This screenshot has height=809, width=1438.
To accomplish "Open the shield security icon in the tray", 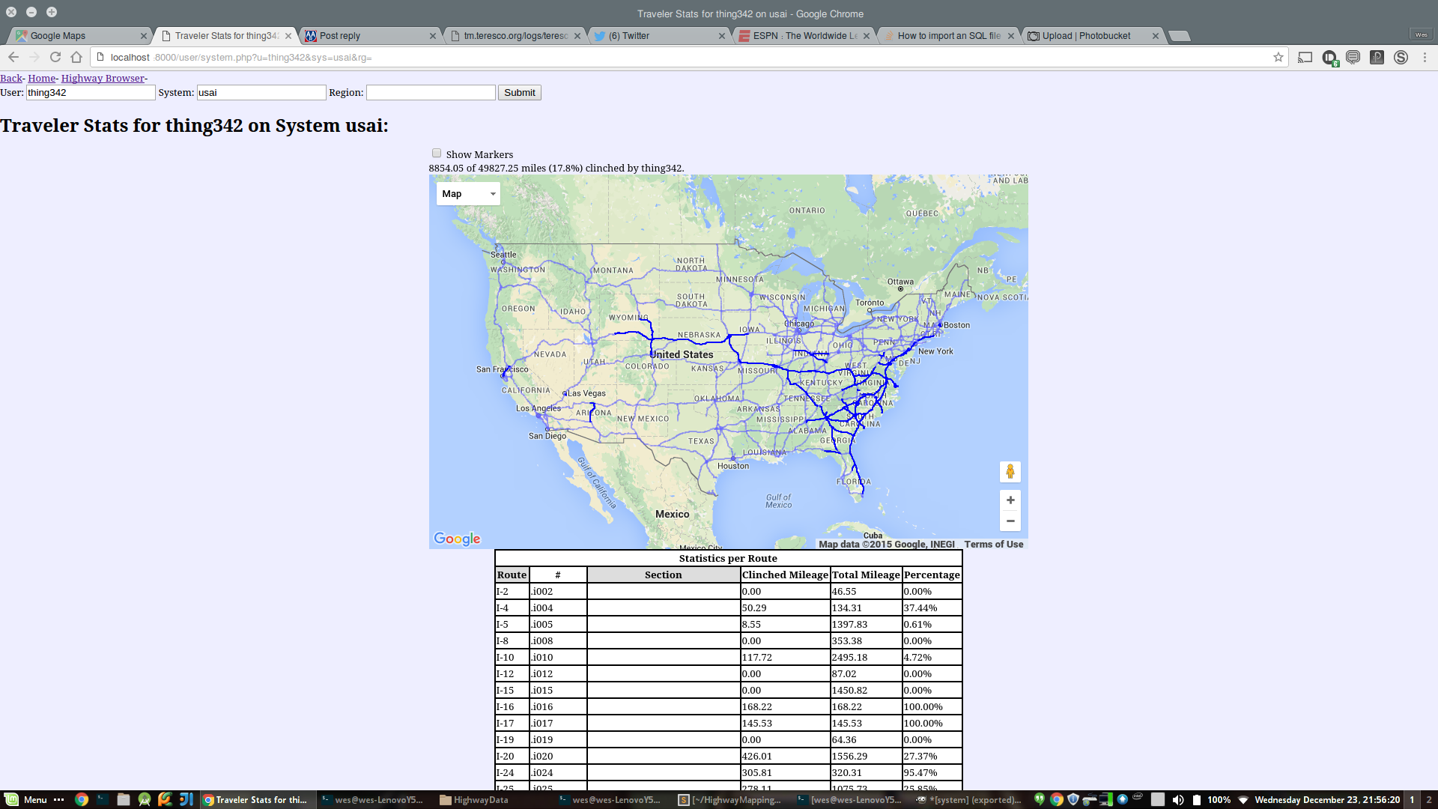I will point(1073,799).
